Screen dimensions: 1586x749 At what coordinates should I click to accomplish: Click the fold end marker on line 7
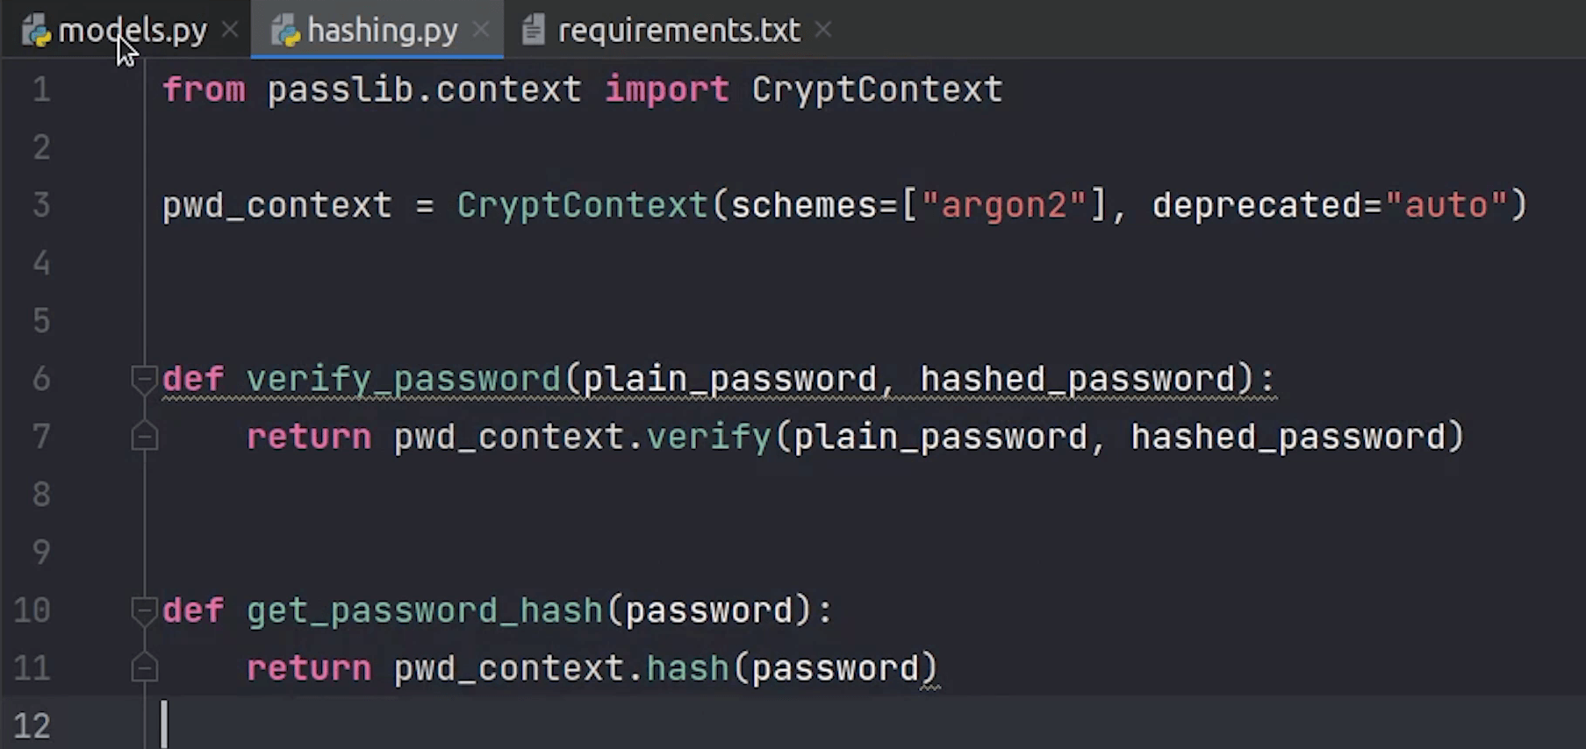coord(144,437)
